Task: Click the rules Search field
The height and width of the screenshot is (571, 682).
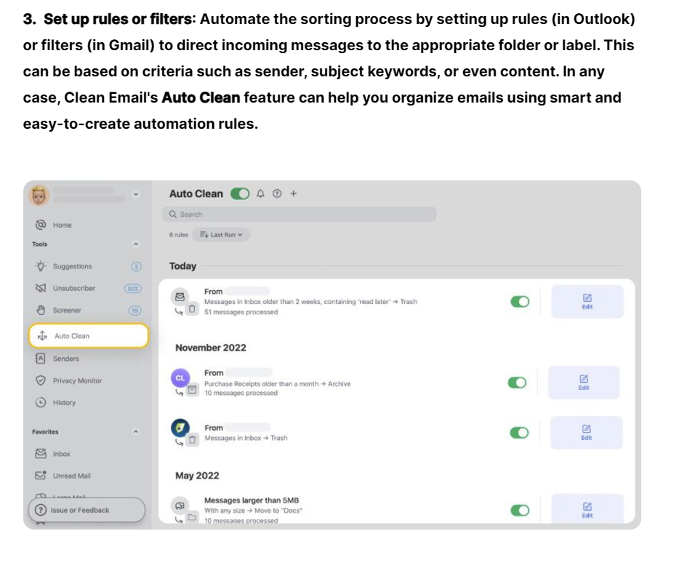Action: click(300, 214)
